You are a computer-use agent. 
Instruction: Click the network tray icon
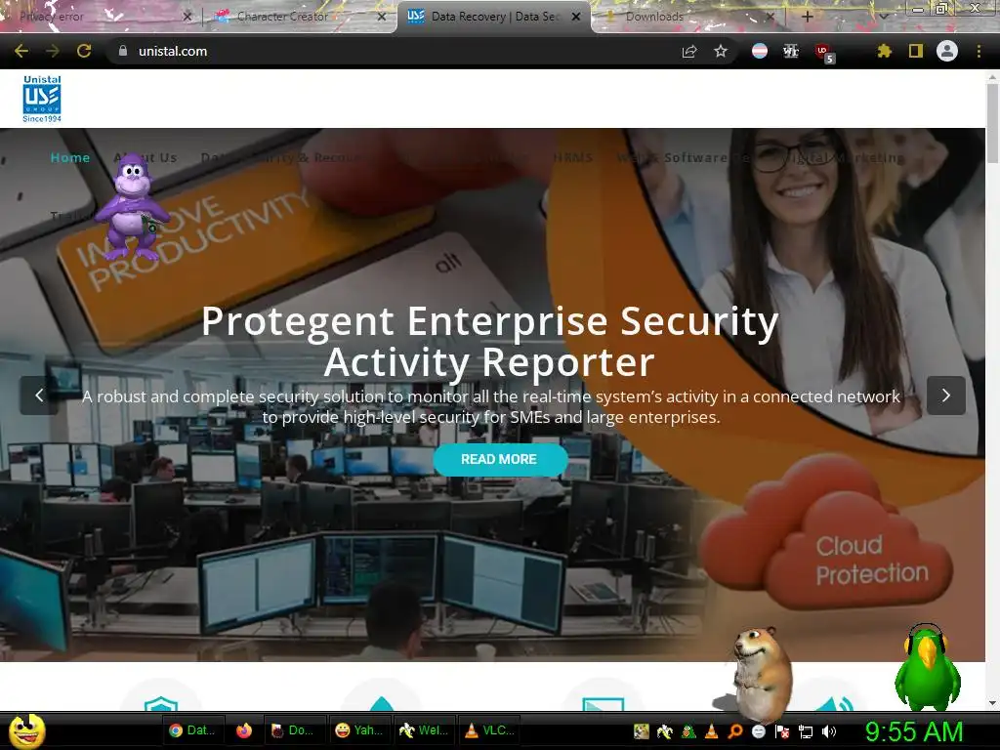806,731
